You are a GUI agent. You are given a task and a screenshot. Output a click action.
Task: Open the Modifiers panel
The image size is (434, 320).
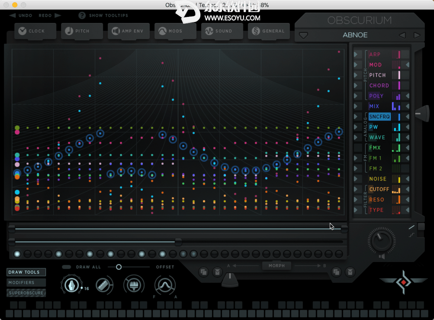[x=26, y=282]
